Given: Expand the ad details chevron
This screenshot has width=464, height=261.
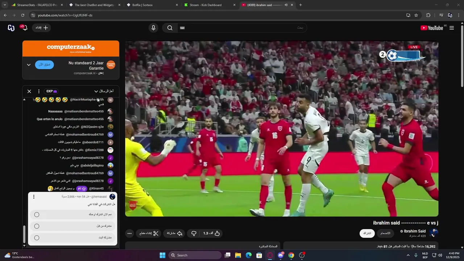Looking at the screenshot, I should (29, 65).
